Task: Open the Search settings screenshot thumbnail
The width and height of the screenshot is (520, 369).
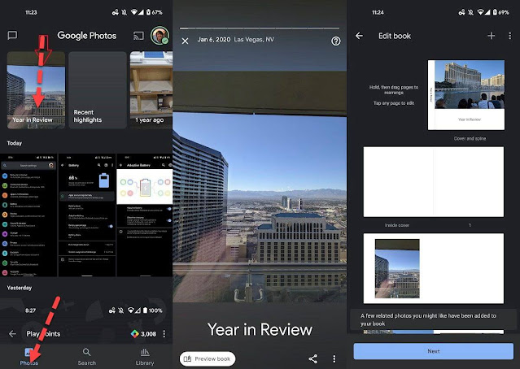Action: pyautogui.click(x=28, y=215)
